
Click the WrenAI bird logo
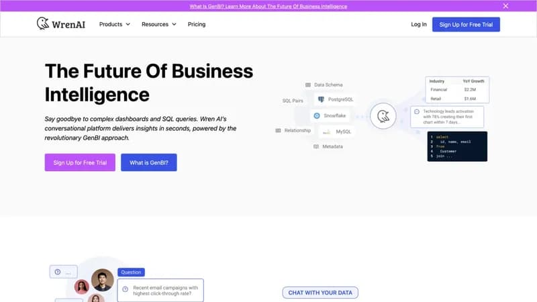pyautogui.click(x=43, y=23)
